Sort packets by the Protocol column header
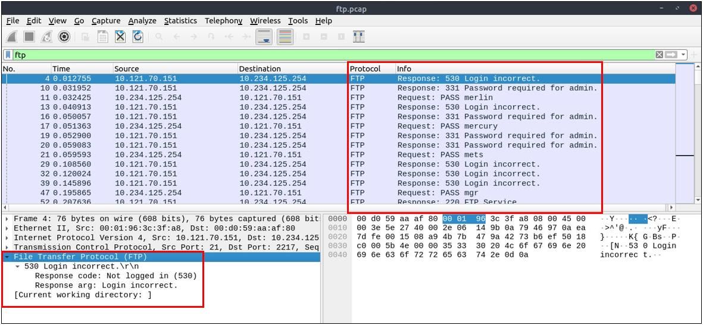703x325 pixels. pos(365,69)
